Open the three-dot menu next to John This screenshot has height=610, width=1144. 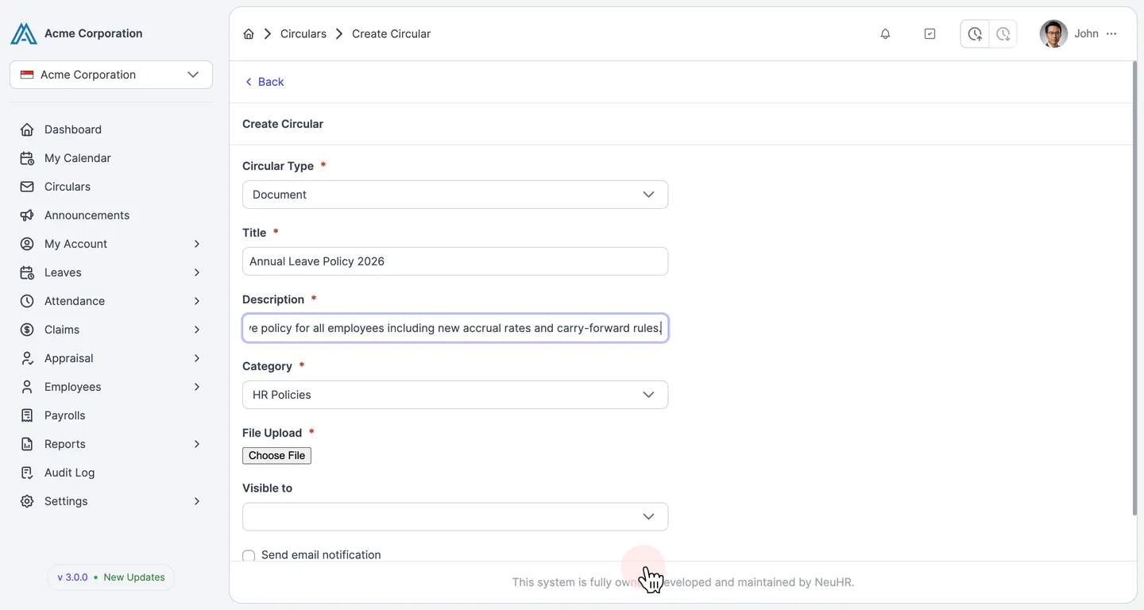click(x=1111, y=33)
